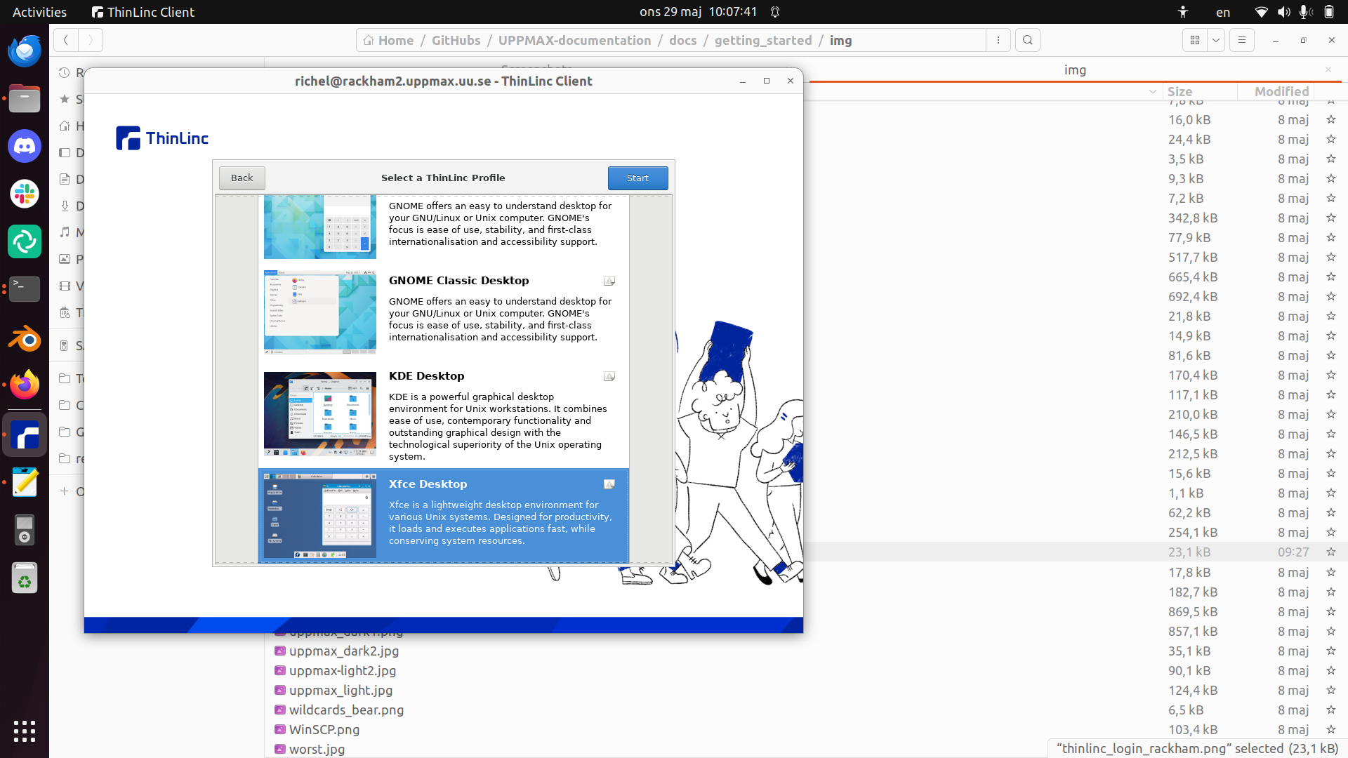Open Files from the dock
This screenshot has height=758, width=1348.
pyautogui.click(x=25, y=99)
